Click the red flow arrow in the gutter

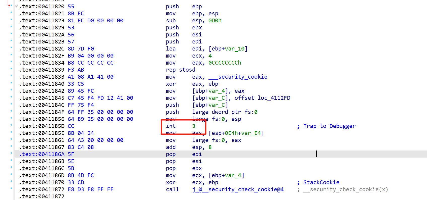click(9, 4)
